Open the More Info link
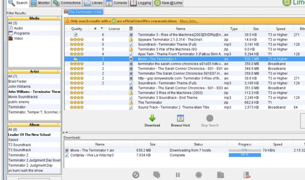 click(x=189, y=21)
